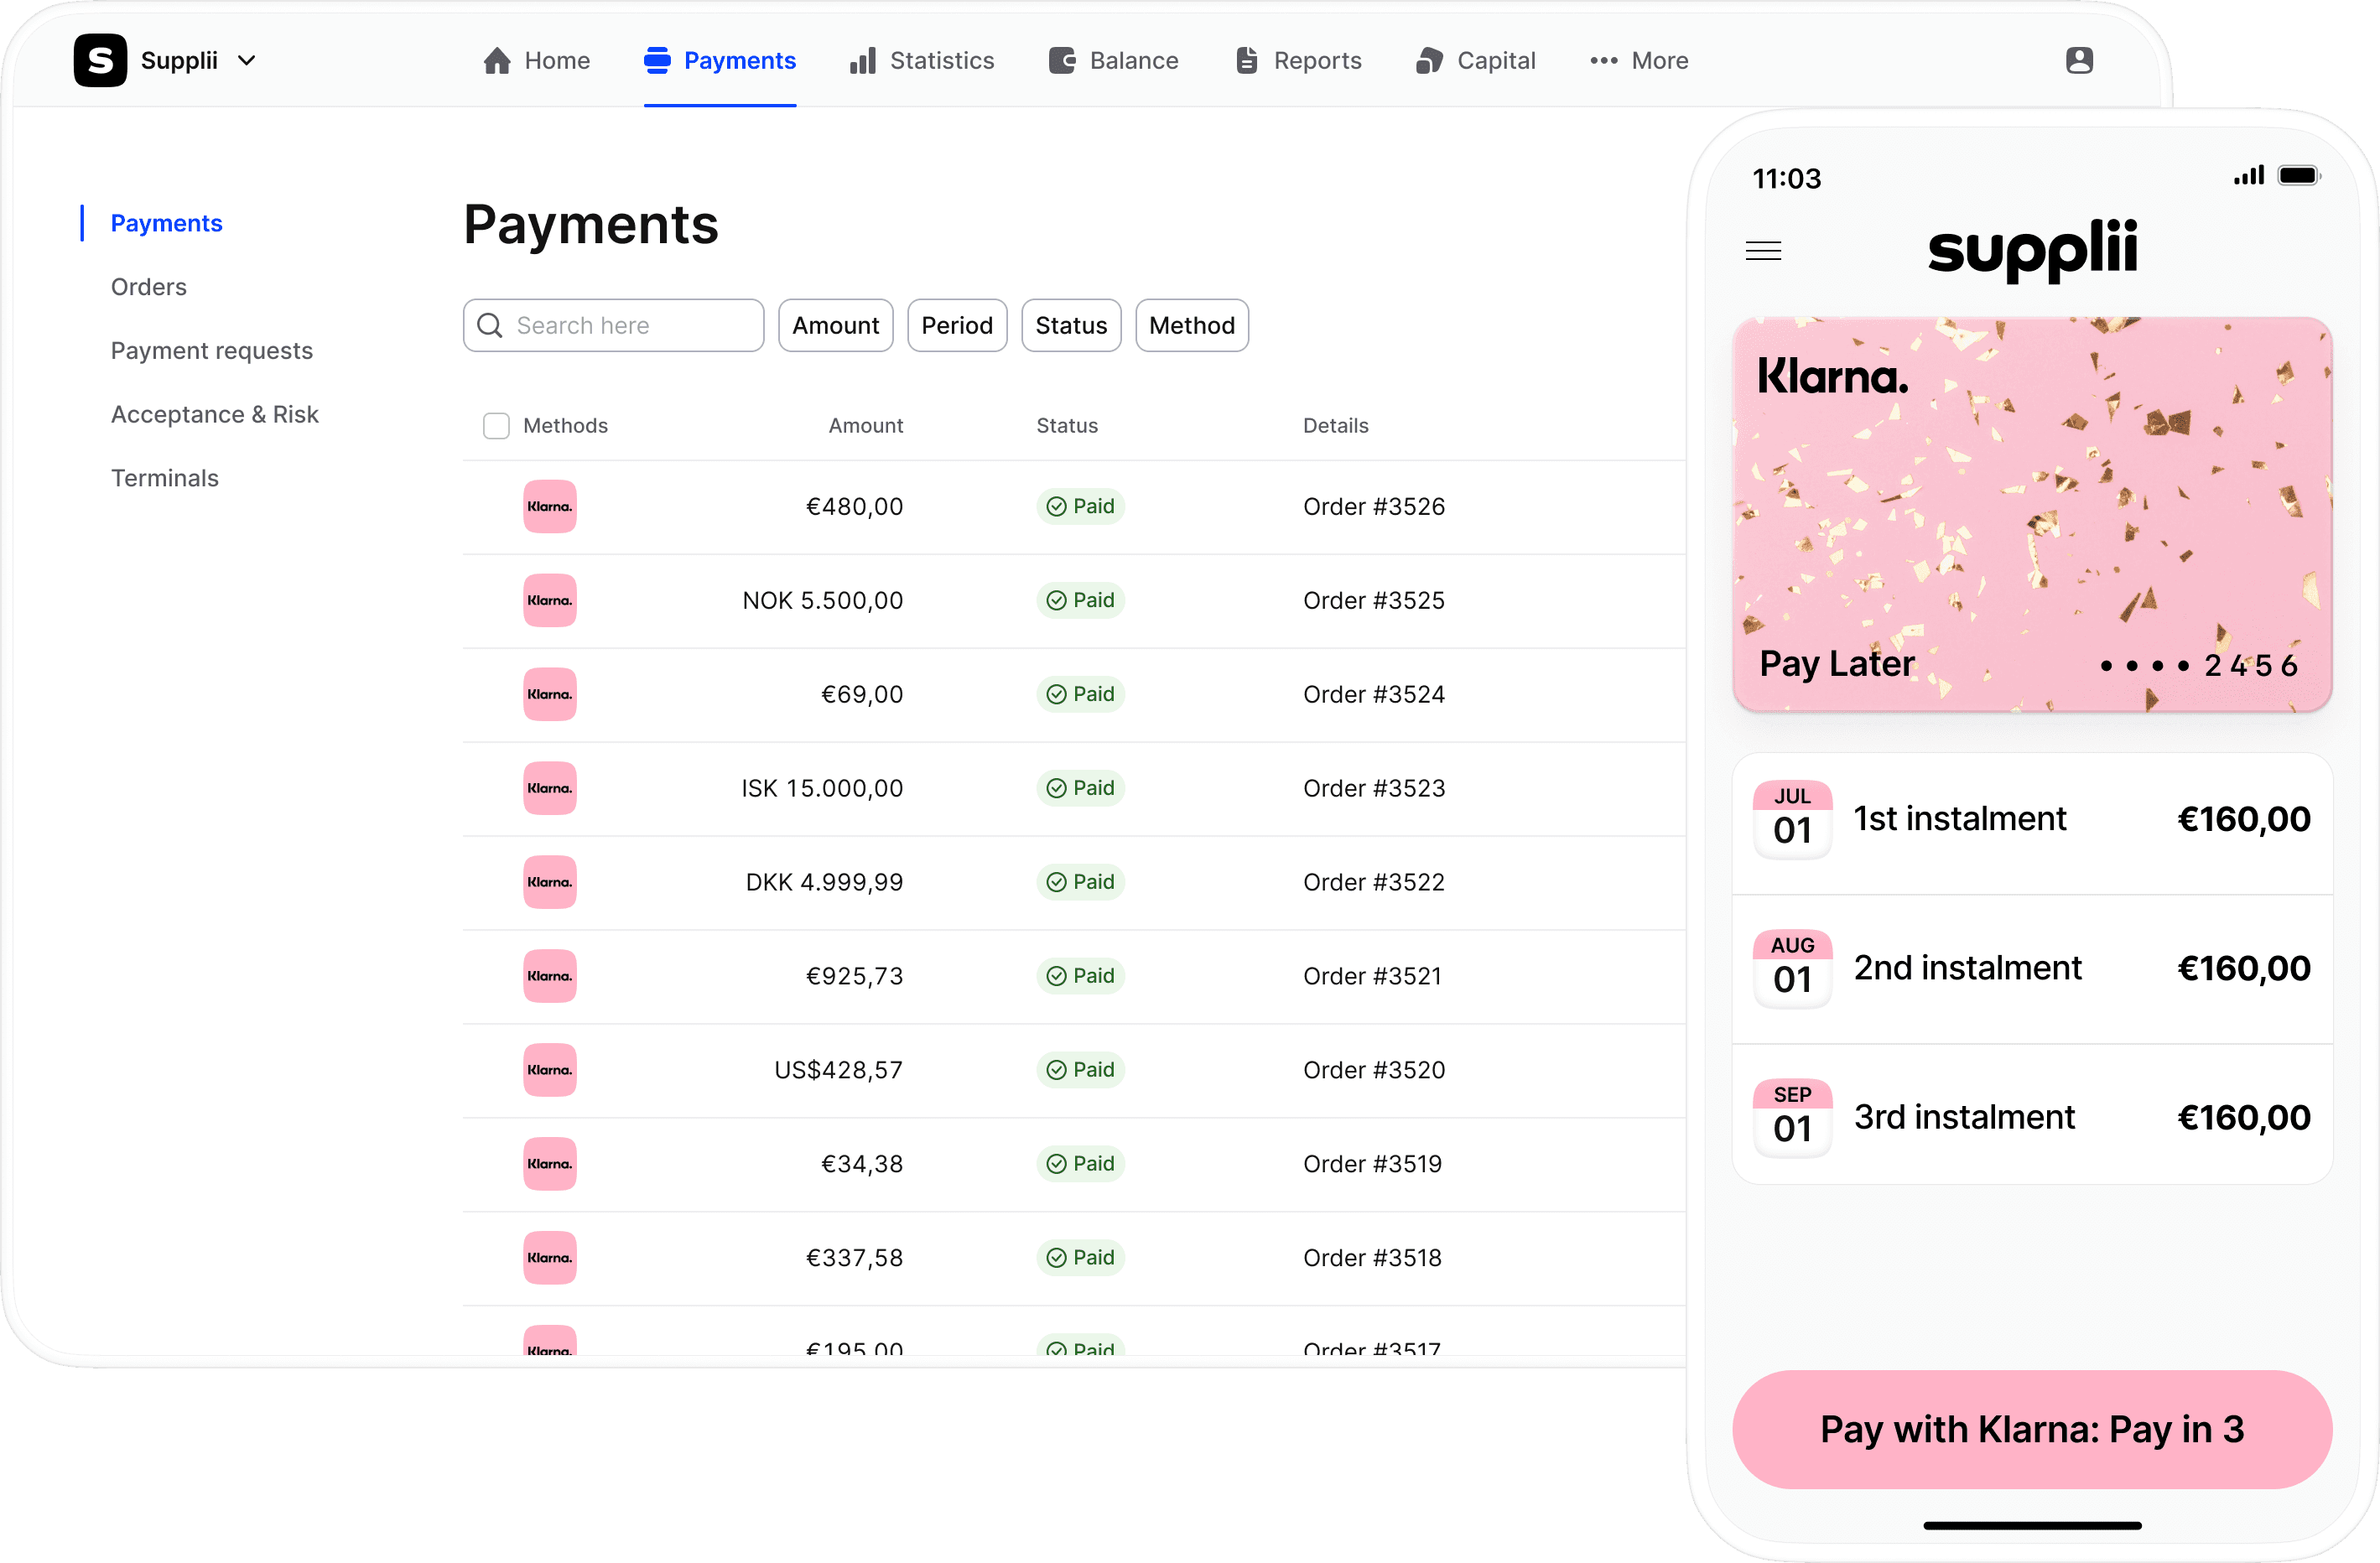Open Order #3525 details
The image size is (2380, 1563).
(1374, 600)
